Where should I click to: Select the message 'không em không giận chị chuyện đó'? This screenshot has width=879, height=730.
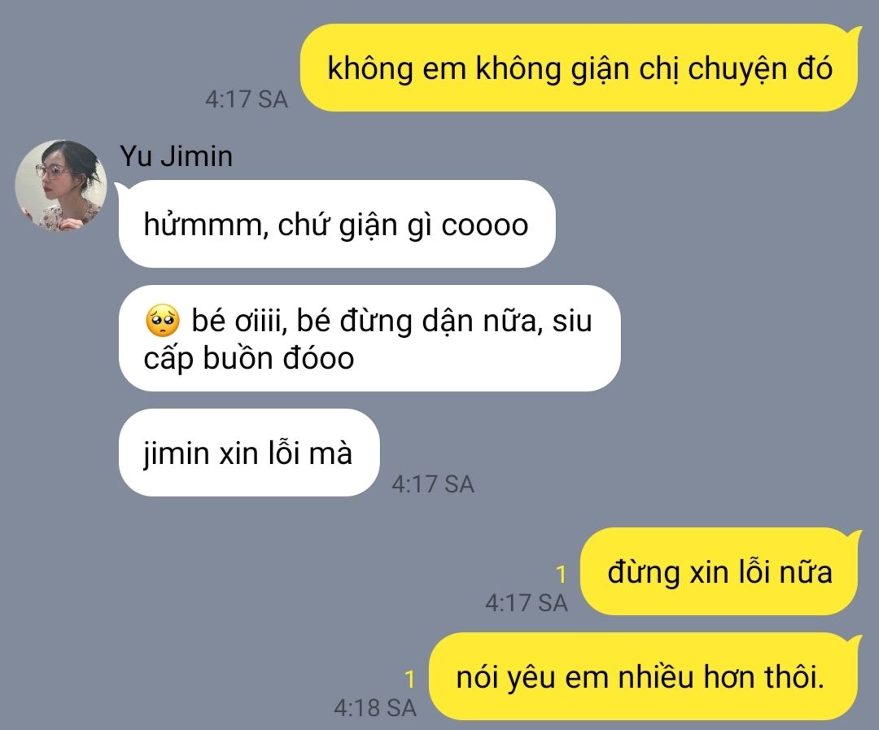pos(579,68)
